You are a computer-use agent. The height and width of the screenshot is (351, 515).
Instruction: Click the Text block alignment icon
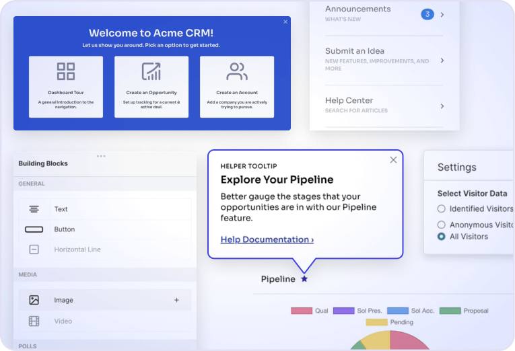[x=34, y=209]
